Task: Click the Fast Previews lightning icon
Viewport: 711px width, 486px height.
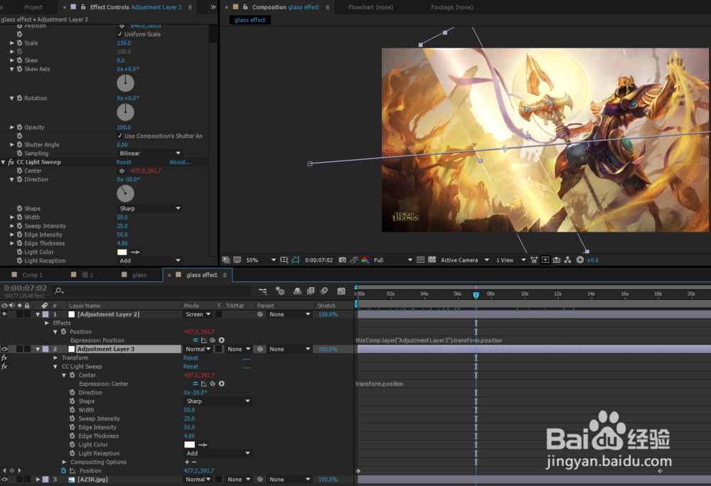Action: click(x=545, y=260)
